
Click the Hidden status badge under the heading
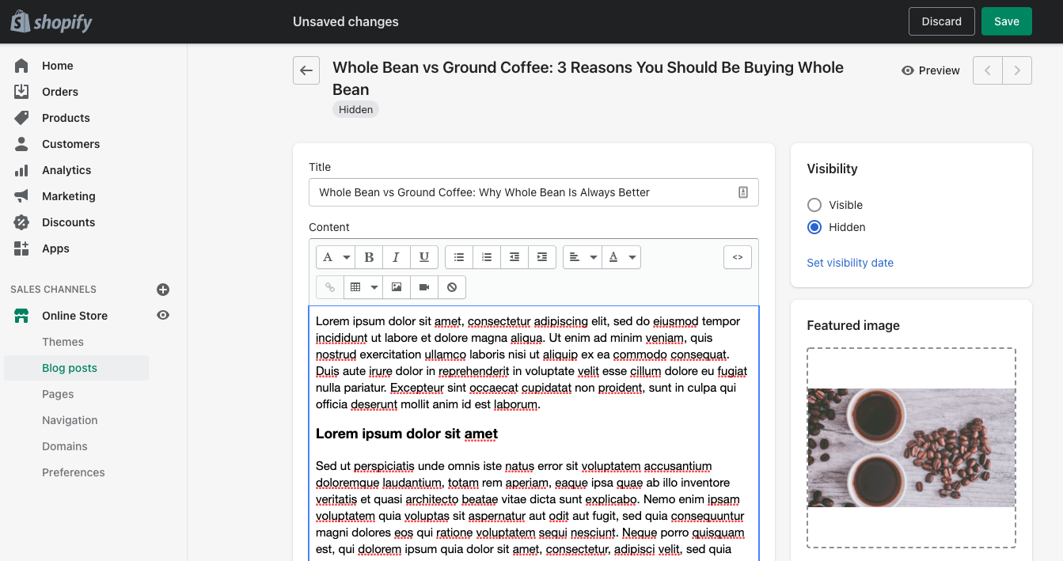[355, 110]
